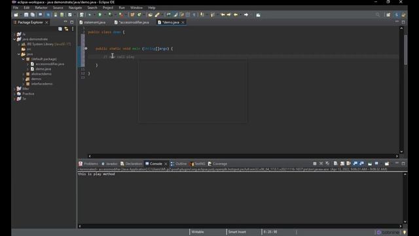
Task: Open the File menu
Action: (16, 8)
